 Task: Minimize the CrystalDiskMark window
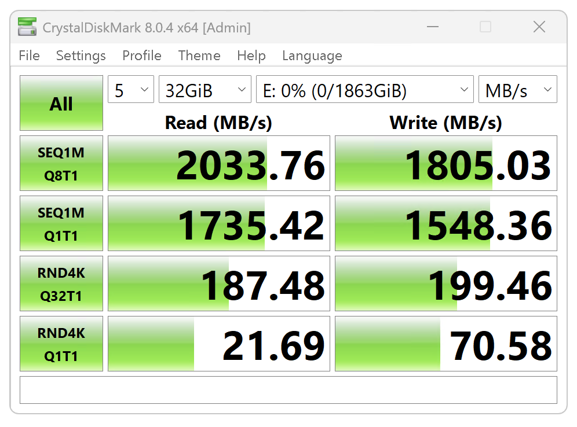click(x=432, y=27)
